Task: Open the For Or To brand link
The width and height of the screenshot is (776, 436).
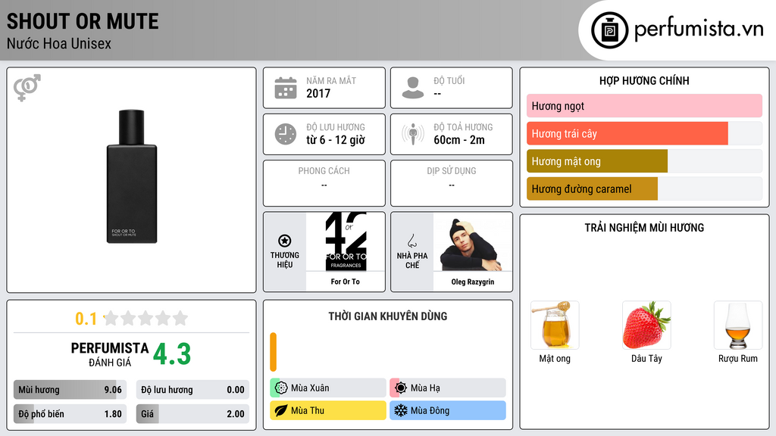Action: pos(346,282)
